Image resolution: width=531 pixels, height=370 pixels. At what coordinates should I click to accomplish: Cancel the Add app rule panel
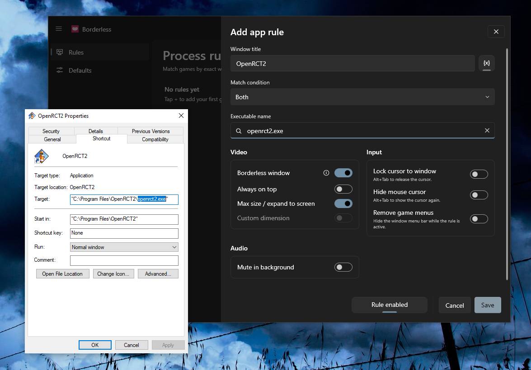(455, 305)
